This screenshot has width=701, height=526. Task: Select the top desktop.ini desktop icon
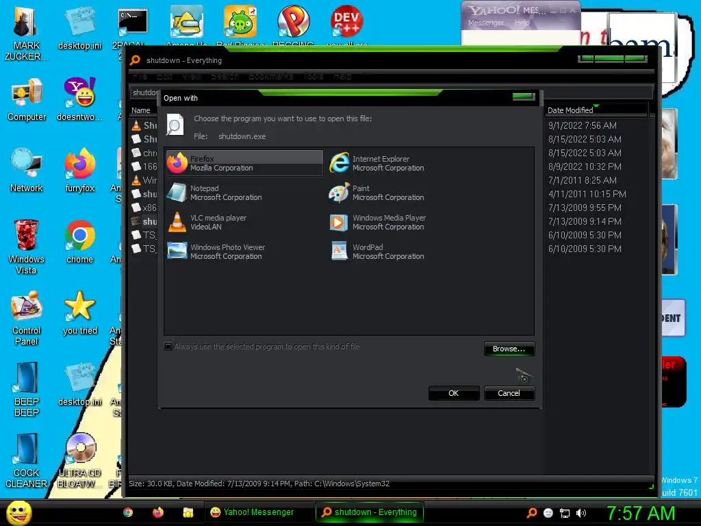[x=79, y=29]
